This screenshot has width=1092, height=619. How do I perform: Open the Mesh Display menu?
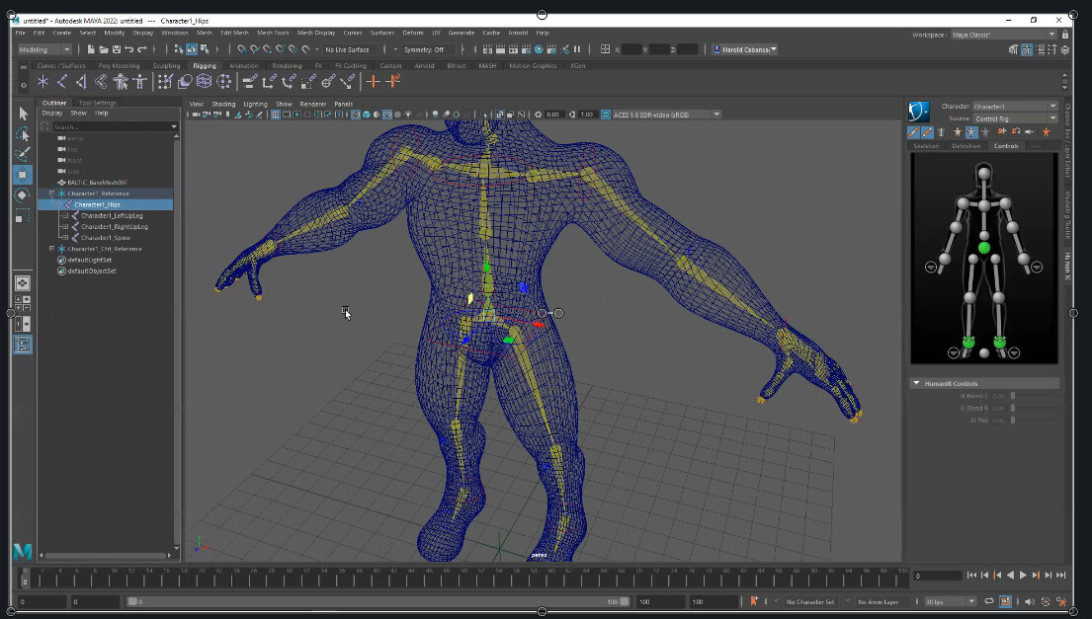[x=313, y=31]
